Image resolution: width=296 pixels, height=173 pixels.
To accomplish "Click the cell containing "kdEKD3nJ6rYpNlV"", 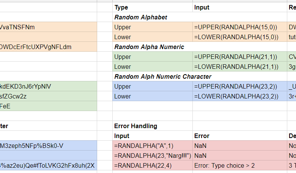I will [48, 86].
